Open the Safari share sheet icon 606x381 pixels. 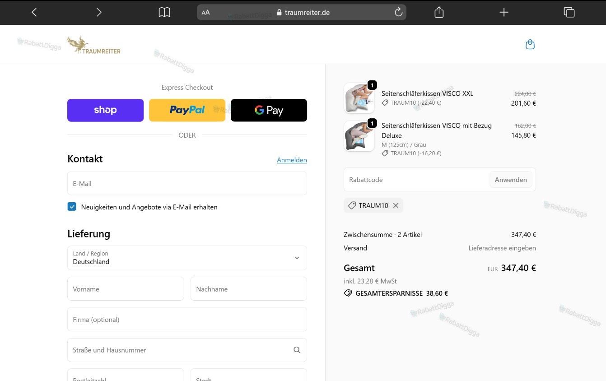pyautogui.click(x=439, y=12)
